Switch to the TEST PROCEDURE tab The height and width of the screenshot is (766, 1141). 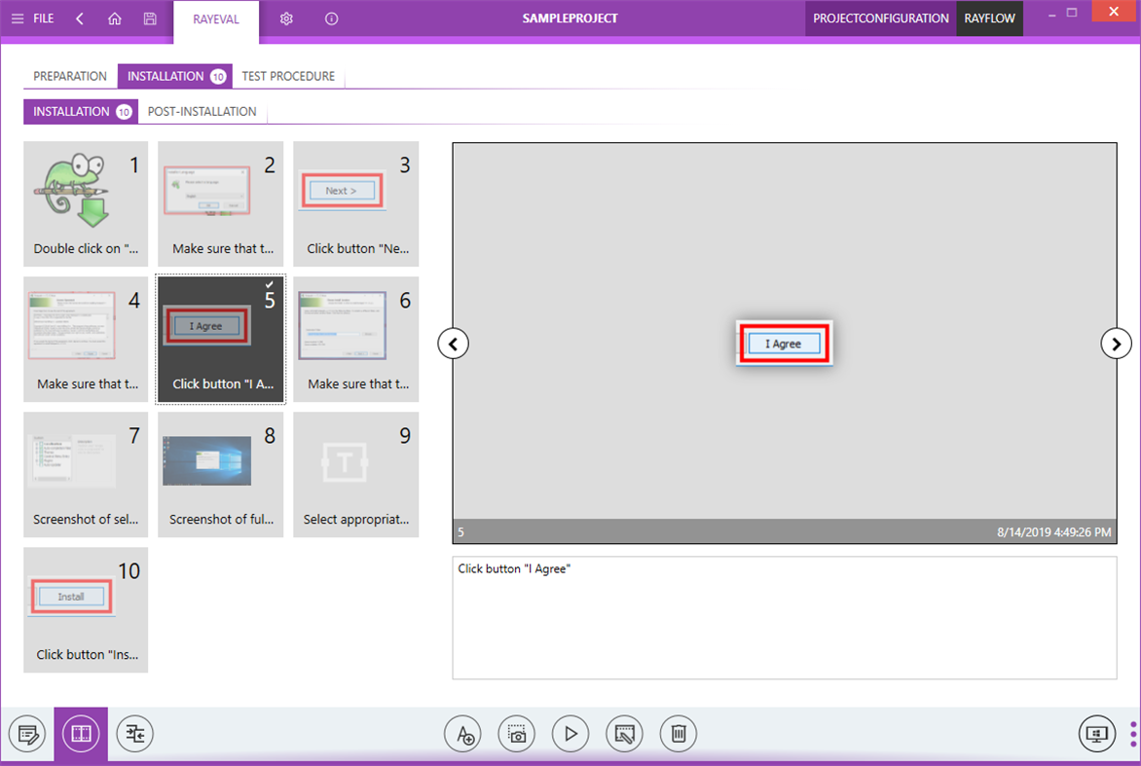point(289,75)
